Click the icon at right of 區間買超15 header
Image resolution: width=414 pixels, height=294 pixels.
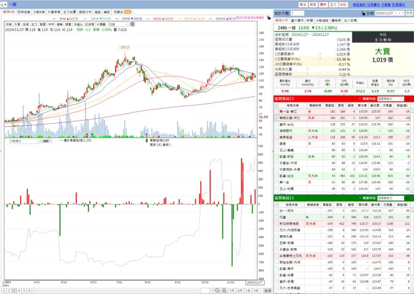(x=407, y=99)
